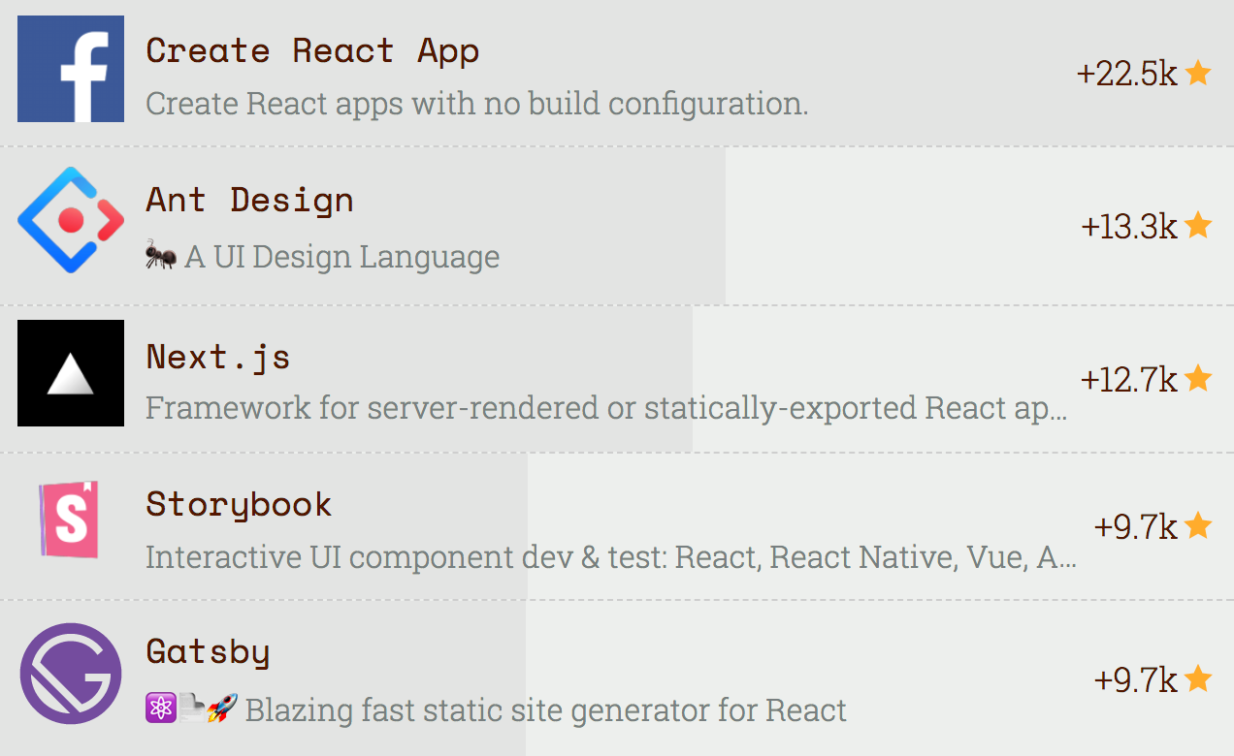
Task: Open the Create React App title link
Action: [312, 50]
